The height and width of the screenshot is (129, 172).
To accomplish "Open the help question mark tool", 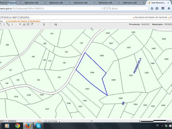I will (32, 24).
